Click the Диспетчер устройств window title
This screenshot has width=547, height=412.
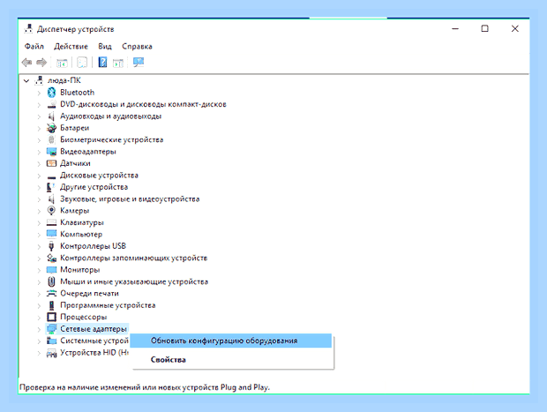(76, 29)
